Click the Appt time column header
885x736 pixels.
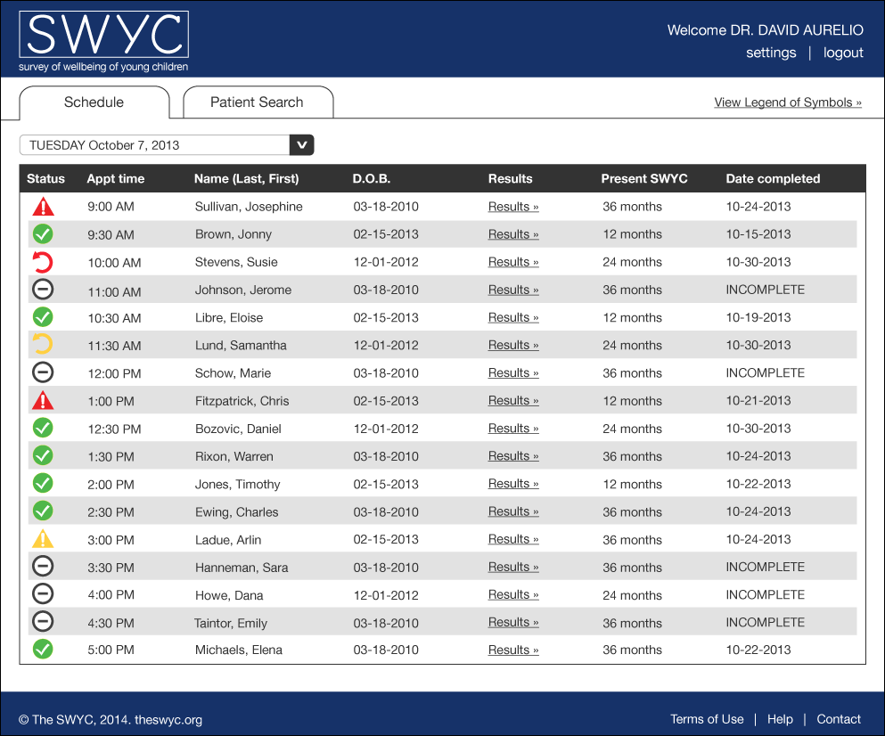[x=116, y=179]
